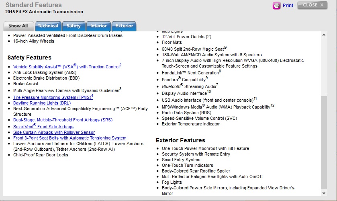Open the Exterior tab
The width and height of the screenshot is (337, 201).
tap(124, 26)
